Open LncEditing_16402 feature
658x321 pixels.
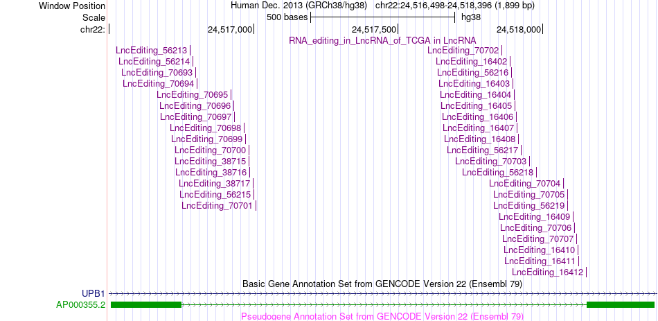(472, 61)
